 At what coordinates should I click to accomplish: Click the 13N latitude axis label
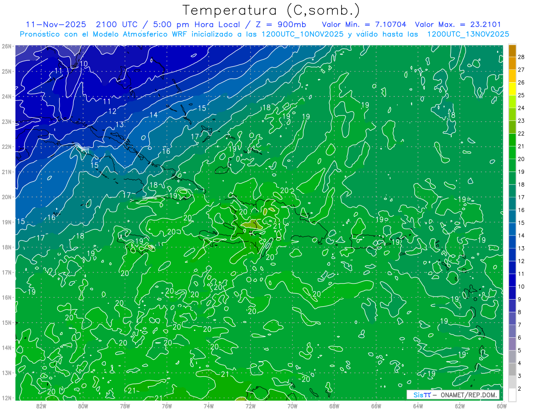click(x=6, y=372)
